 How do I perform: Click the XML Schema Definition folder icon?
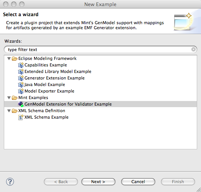(x=15, y=111)
